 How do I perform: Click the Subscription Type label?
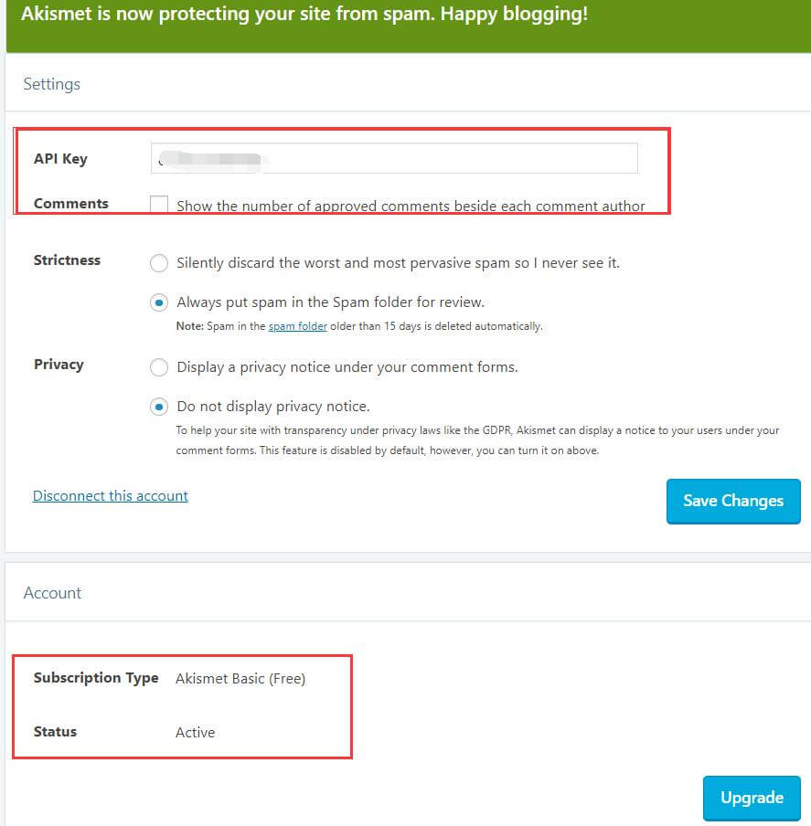pyautogui.click(x=96, y=678)
